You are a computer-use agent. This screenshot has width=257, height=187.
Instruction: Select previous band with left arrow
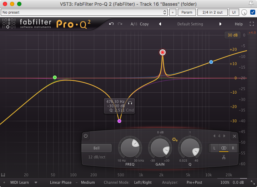pos(214,136)
